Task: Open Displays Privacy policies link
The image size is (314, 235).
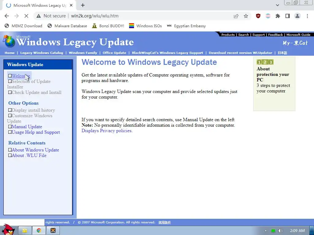Action: pos(107,131)
